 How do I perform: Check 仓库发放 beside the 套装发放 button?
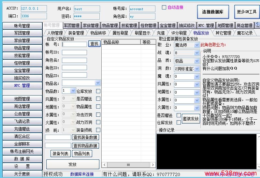point(179,123)
